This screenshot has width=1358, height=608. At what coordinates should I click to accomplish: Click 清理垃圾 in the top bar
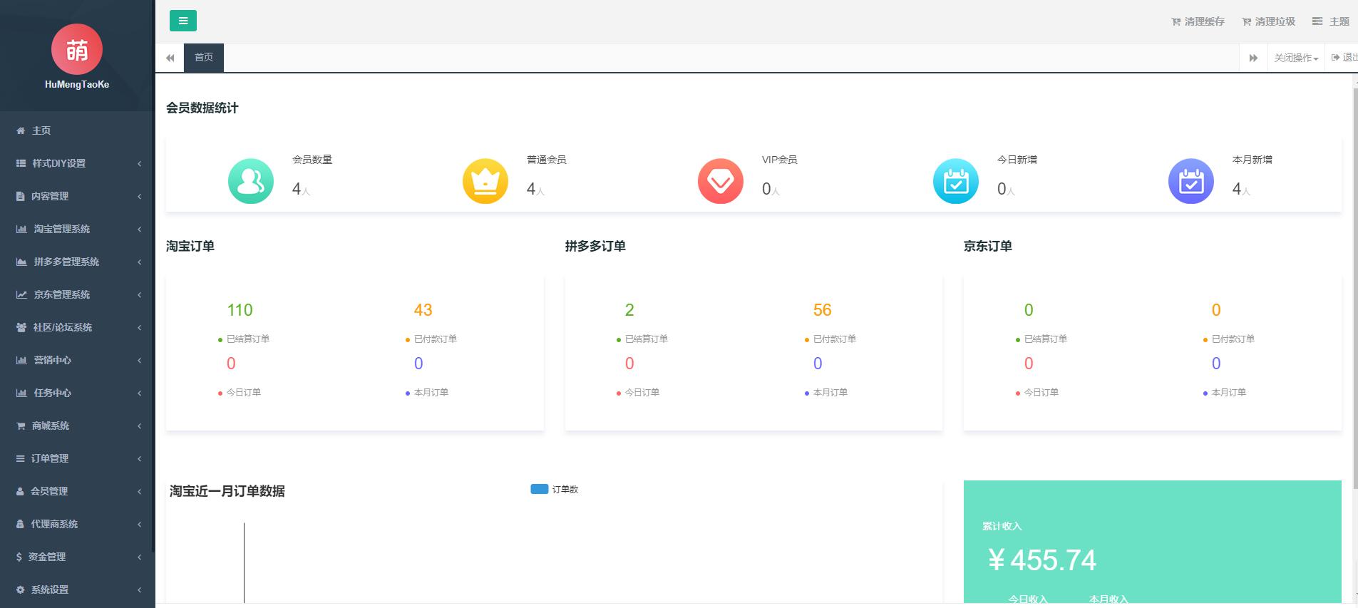(1268, 21)
